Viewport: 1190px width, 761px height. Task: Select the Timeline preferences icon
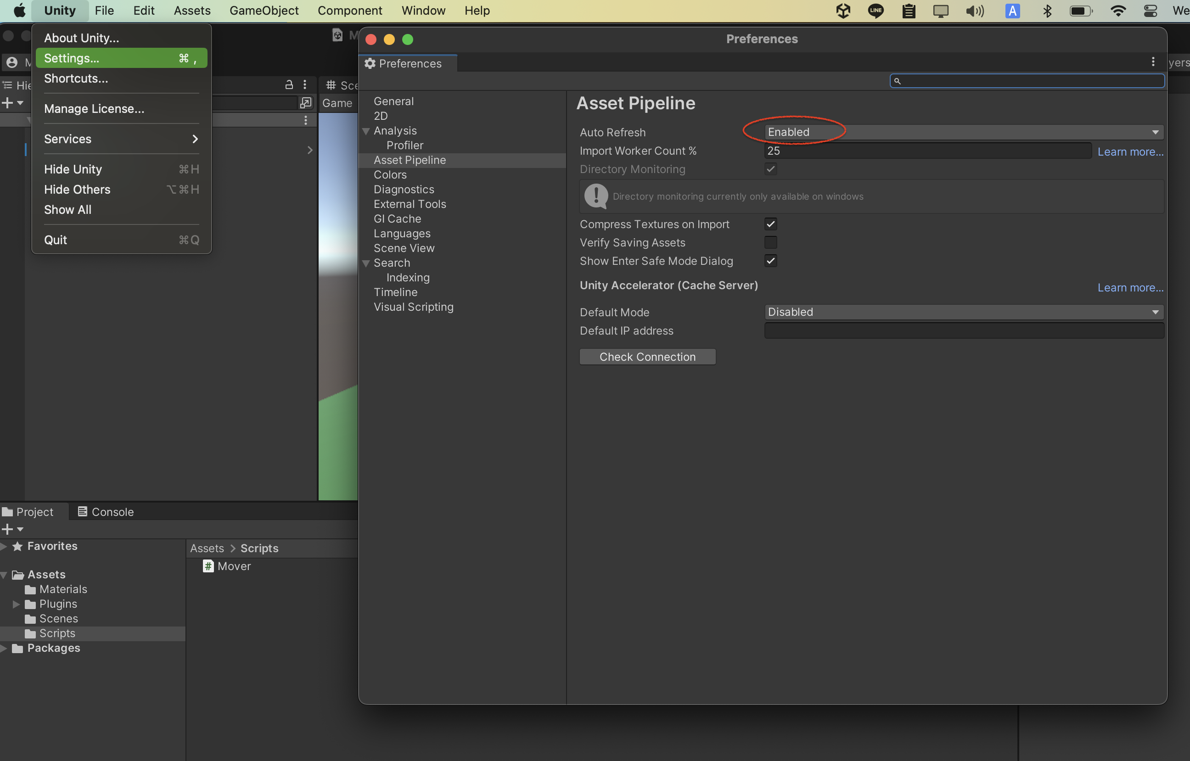tap(395, 291)
